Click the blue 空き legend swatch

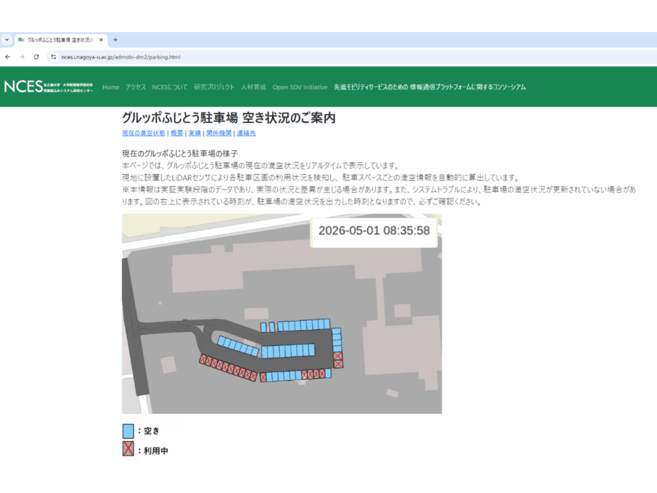coord(128,431)
